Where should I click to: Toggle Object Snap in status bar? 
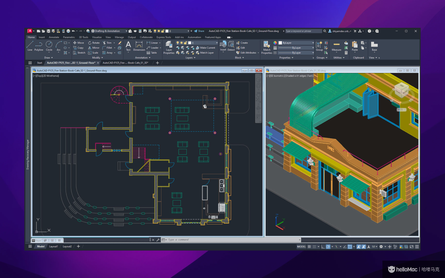350,246
